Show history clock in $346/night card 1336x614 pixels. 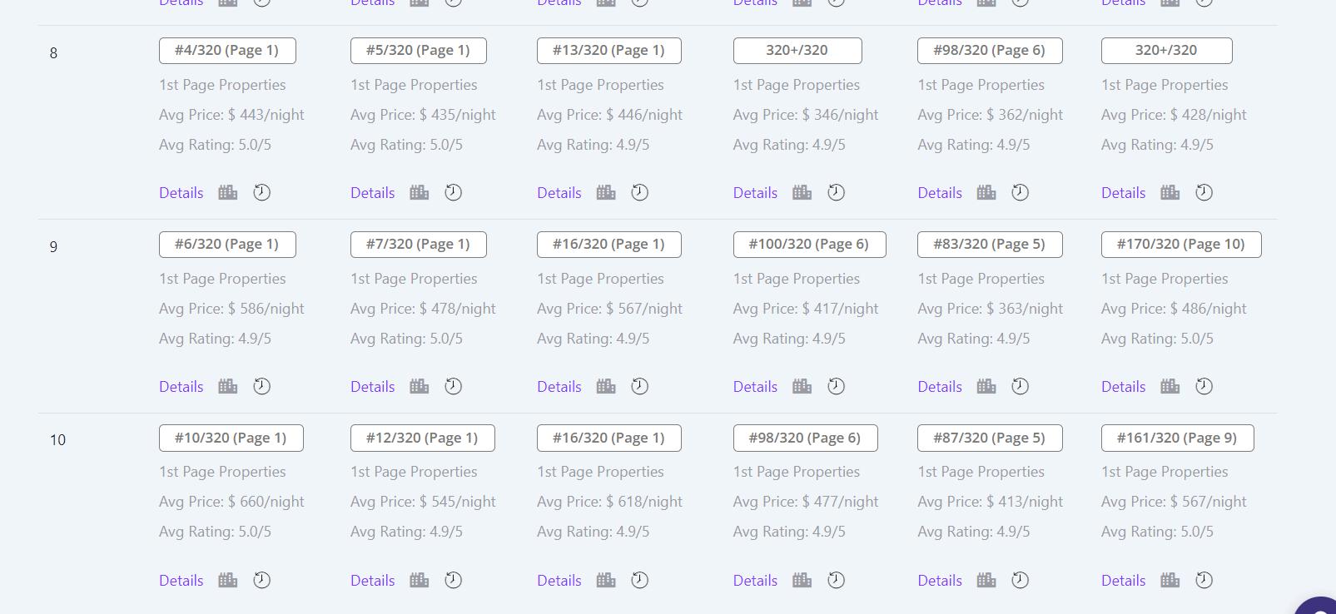point(836,192)
